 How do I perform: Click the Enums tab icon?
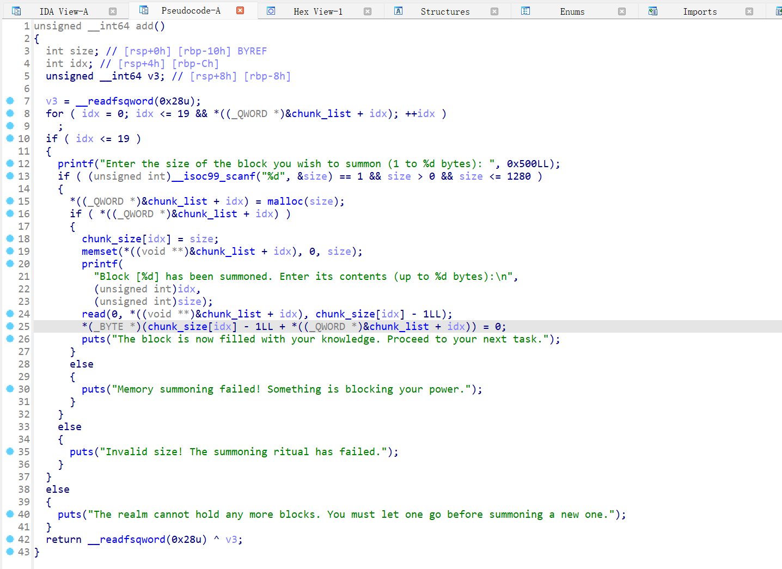click(x=526, y=11)
